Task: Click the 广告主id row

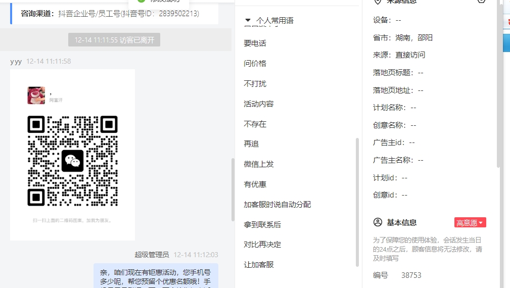Action: pyautogui.click(x=394, y=142)
